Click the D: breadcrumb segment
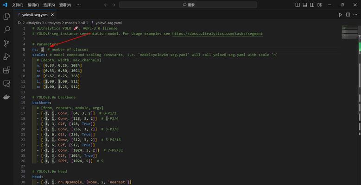Viewport: 361px width, 185px height. pos(19,23)
